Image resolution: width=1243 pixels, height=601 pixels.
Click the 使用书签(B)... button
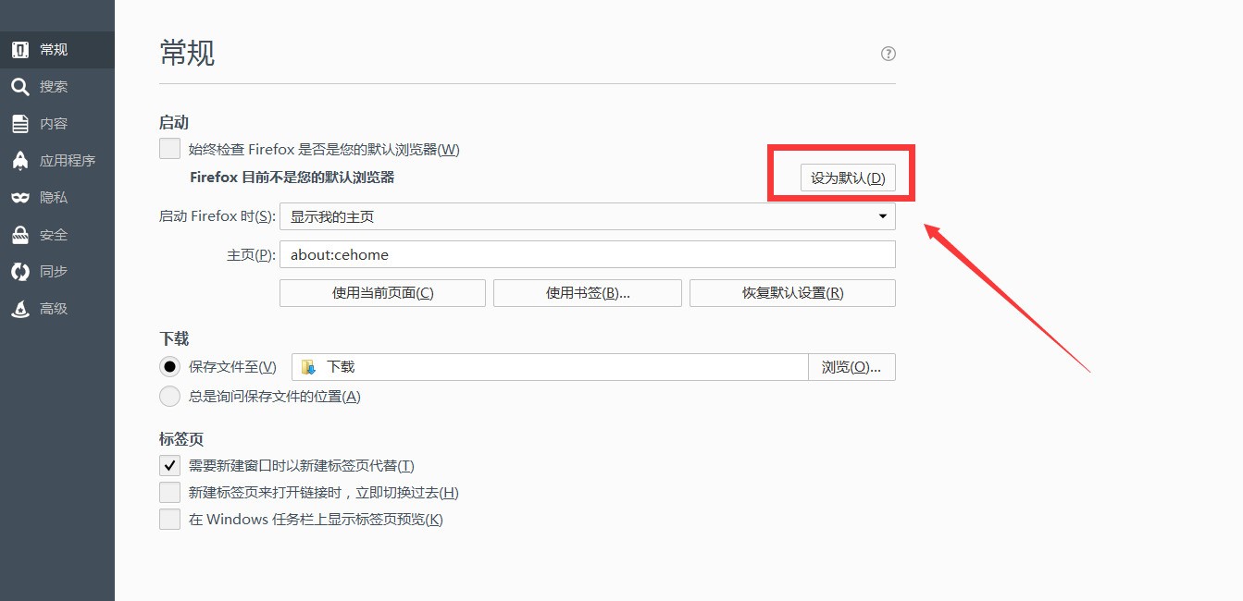coord(588,293)
